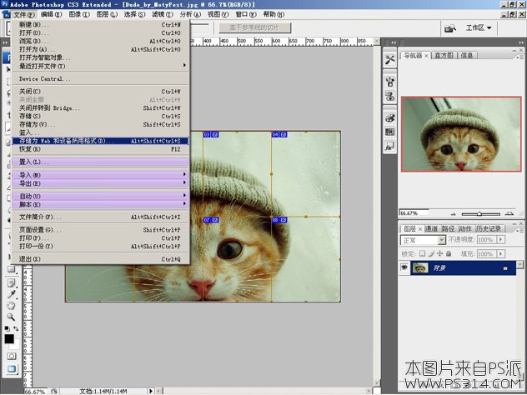Viewport: 527px width, 395px height.
Task: Open the Clone Source panel icon
Action: [x=389, y=97]
